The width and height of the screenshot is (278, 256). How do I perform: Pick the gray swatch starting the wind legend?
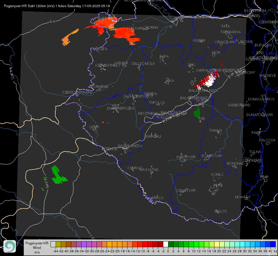53,244
